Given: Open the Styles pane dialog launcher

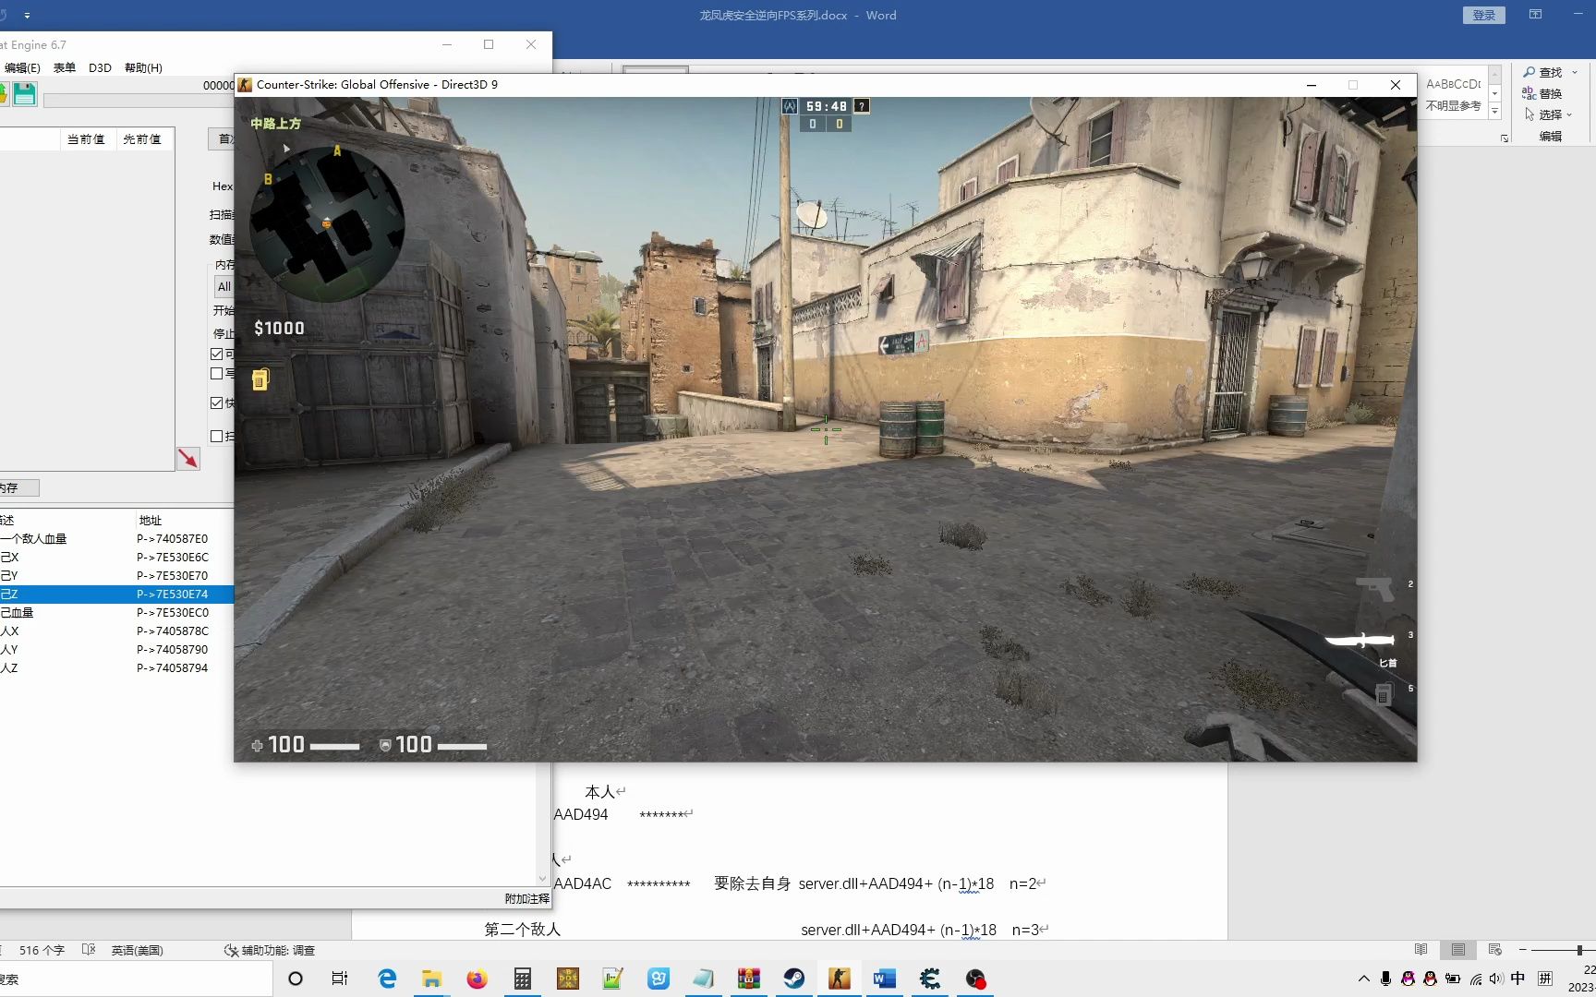Looking at the screenshot, I should pyautogui.click(x=1505, y=138).
